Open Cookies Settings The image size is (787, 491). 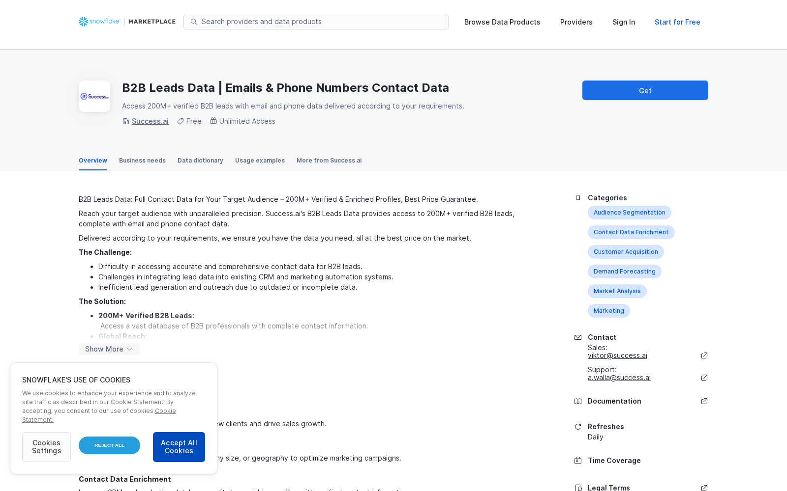click(46, 447)
